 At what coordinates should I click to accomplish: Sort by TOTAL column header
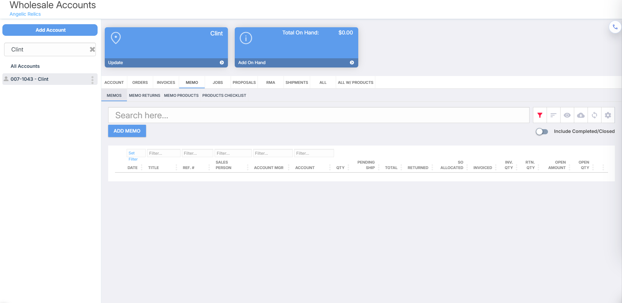391,168
